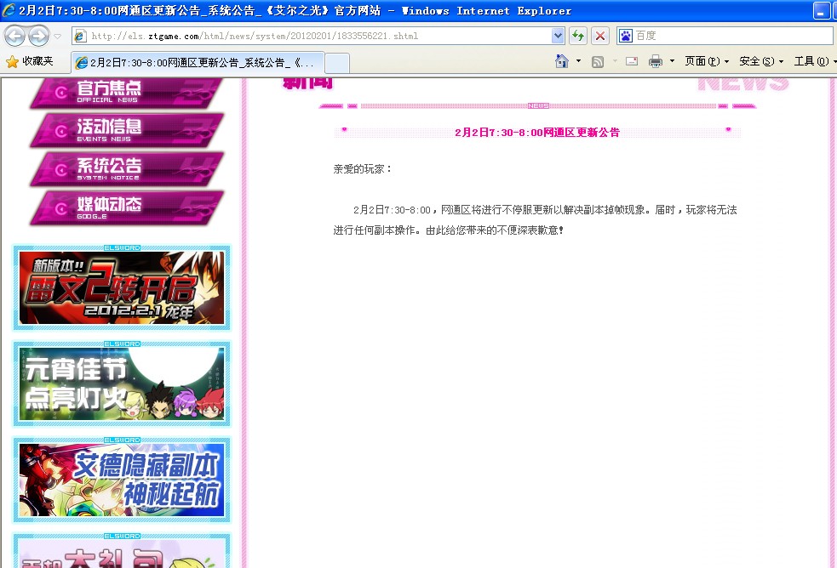This screenshot has width=837, height=568.
Task: Click the Read Mail envelope icon
Action: coord(632,61)
